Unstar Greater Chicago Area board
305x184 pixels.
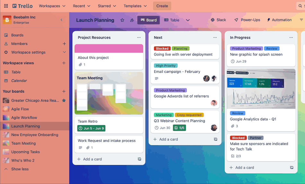[64, 100]
